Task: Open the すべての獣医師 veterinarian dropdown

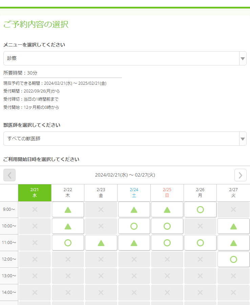Action: click(x=121, y=139)
